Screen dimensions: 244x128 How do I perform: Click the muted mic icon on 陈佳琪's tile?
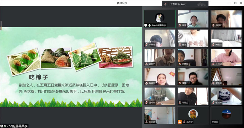[x=146, y=122]
